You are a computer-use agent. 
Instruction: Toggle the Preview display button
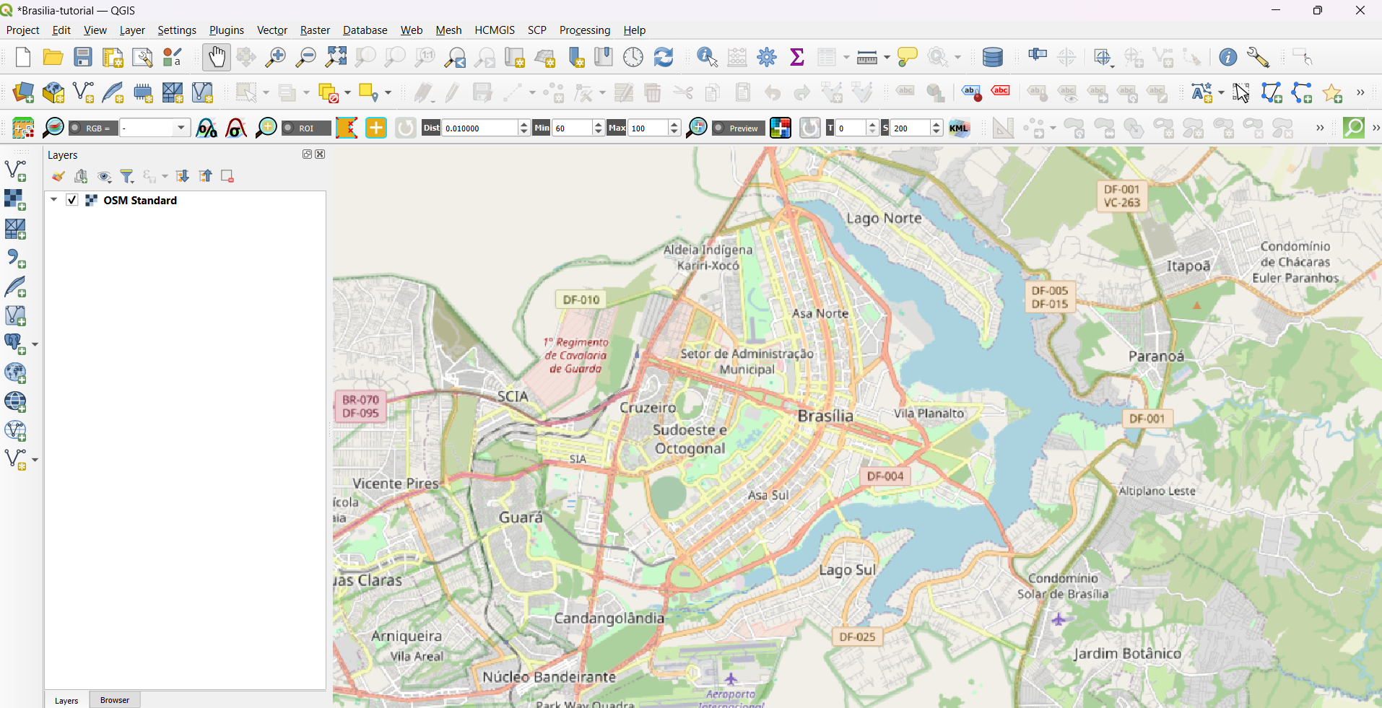coord(737,128)
